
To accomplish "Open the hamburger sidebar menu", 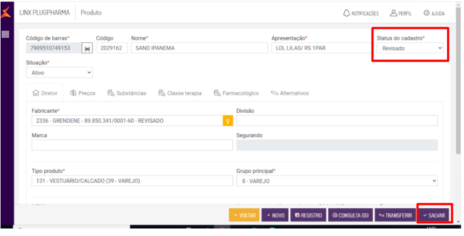I will (x=6, y=34).
